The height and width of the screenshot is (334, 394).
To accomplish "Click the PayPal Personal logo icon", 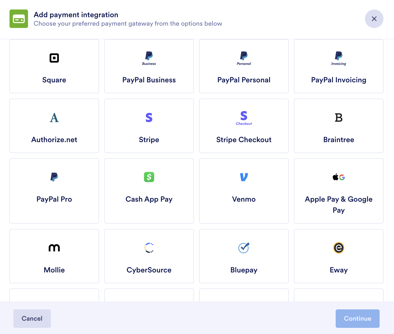I will 244,58.
